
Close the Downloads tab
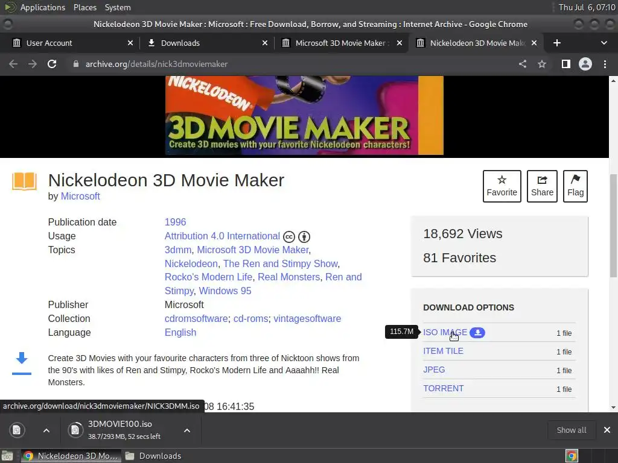(265, 43)
